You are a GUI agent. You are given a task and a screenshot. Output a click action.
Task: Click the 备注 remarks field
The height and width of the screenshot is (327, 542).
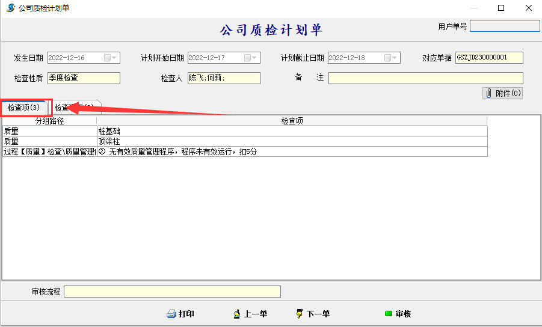[x=425, y=78]
